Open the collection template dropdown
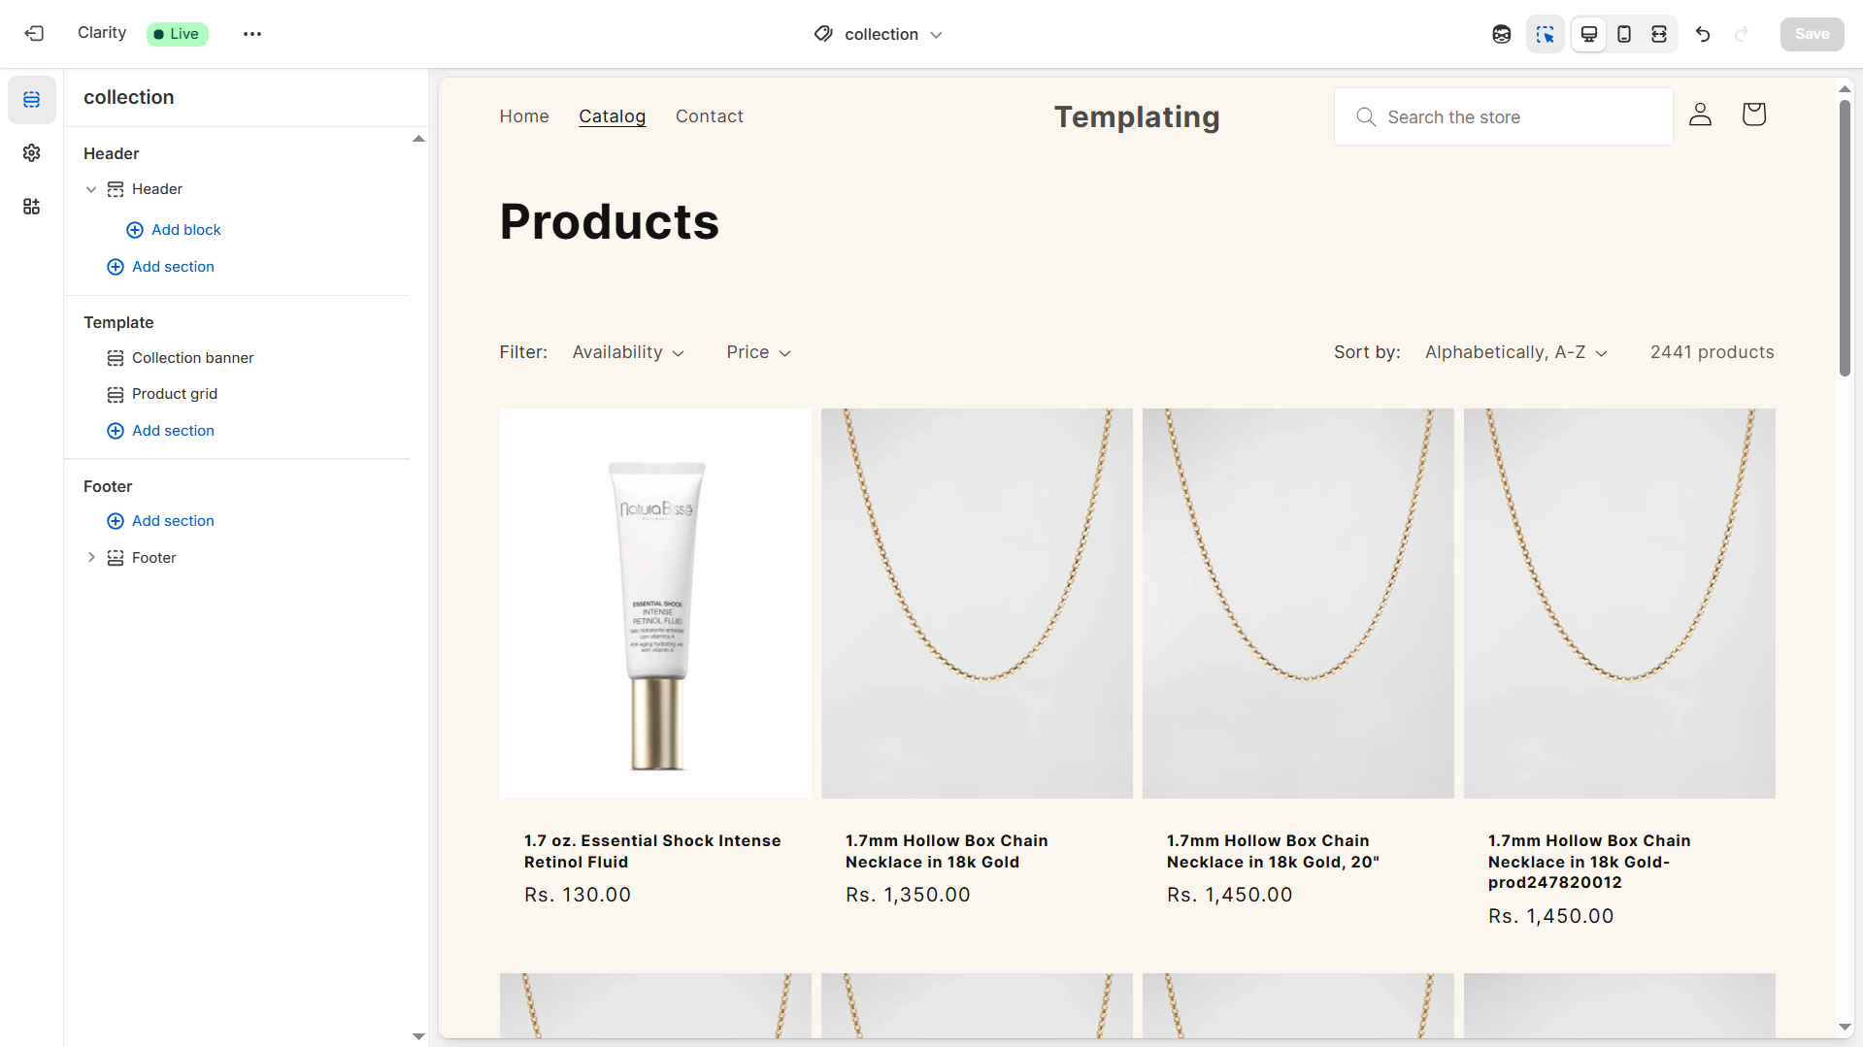 (x=880, y=34)
